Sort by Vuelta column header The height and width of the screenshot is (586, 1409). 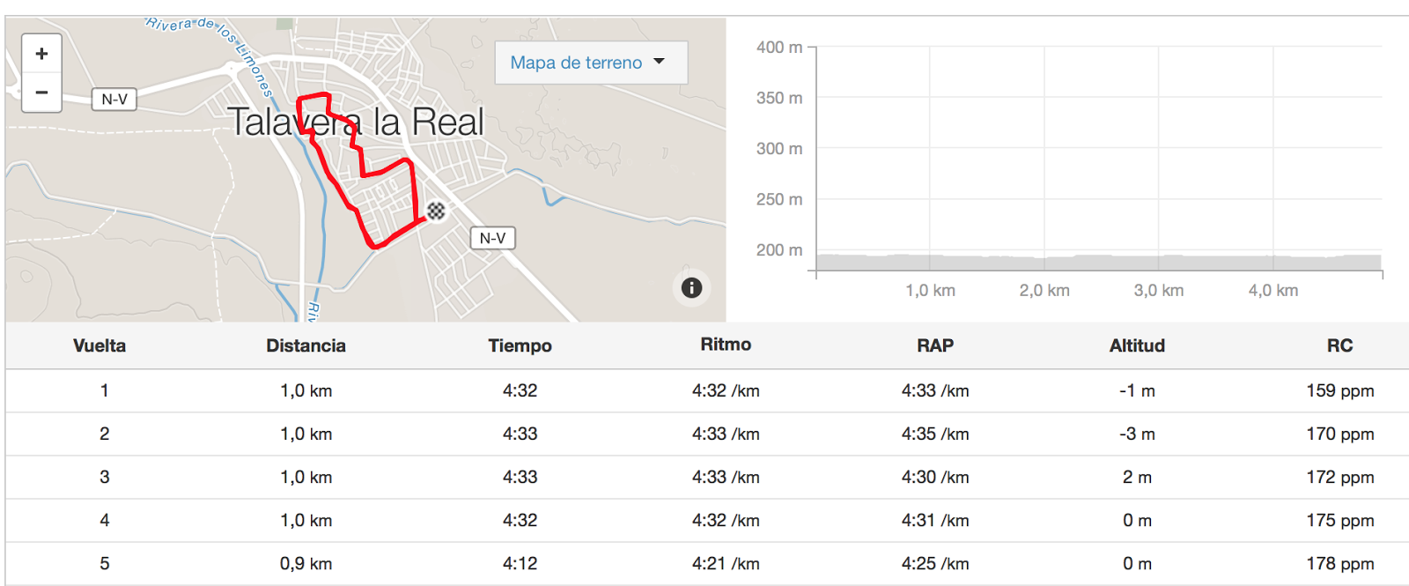coord(100,345)
